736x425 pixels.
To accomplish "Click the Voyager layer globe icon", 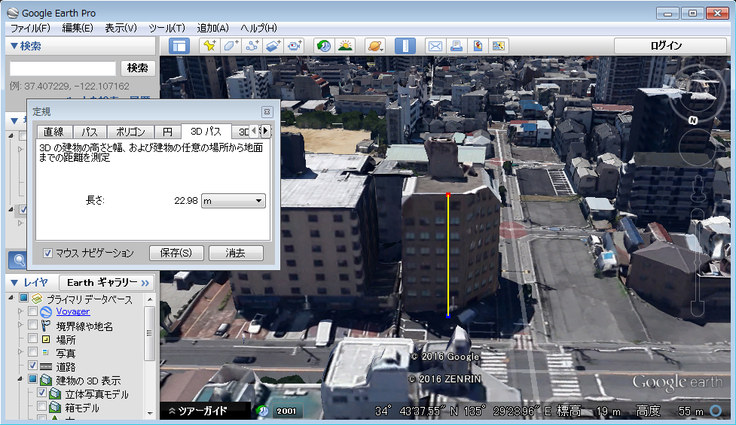I will point(46,311).
